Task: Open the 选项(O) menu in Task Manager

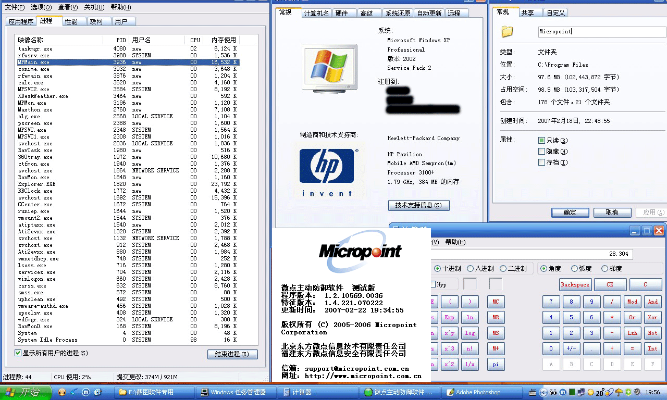Action: click(41, 7)
